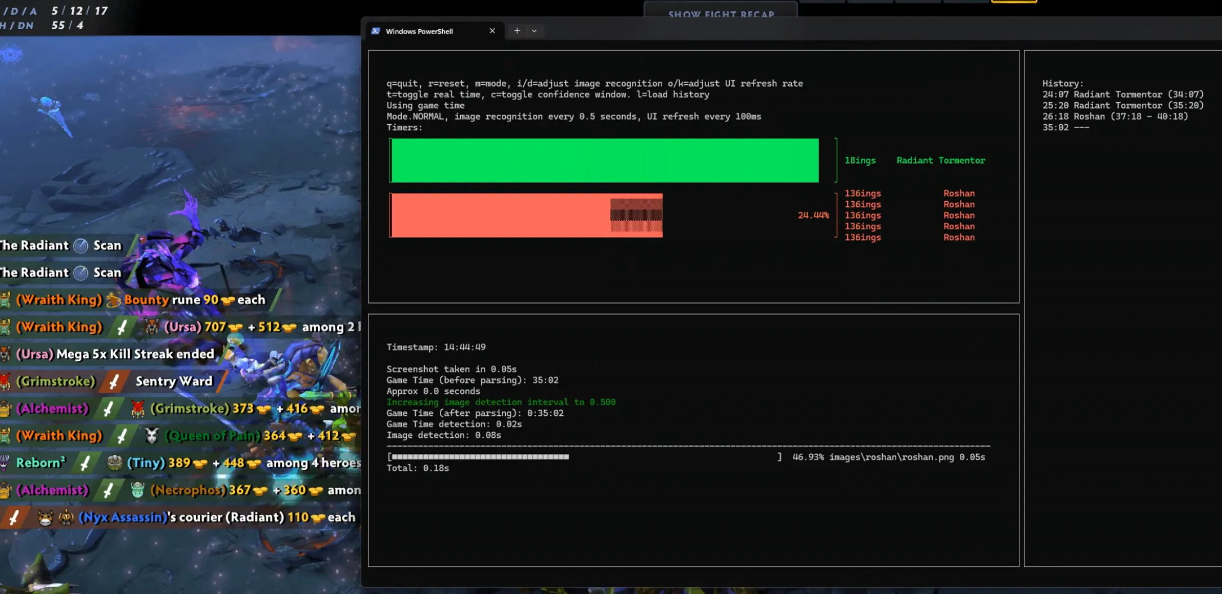Viewport: 1222px width, 594px height.
Task: Click the sword icon in Alchemist Grimstroke row
Action: [108, 409]
